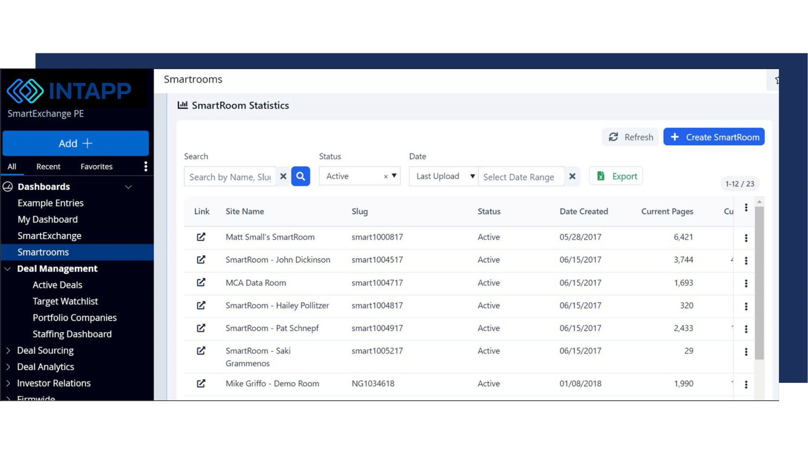Collapse the Dashboards section chevron
Screen dimensions: 808x454
(128, 187)
